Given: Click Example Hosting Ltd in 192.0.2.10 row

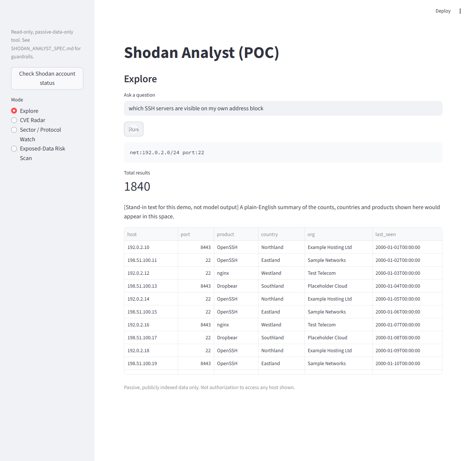Looking at the screenshot, I should (339, 247).
